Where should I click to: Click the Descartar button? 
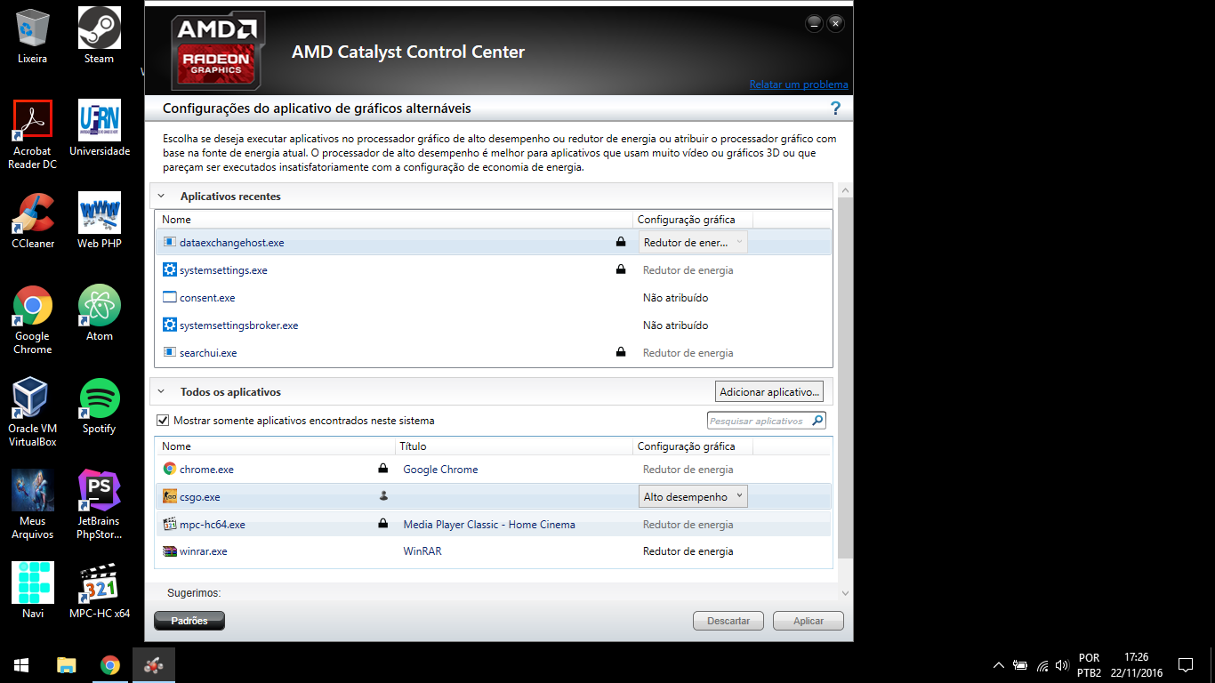point(728,621)
